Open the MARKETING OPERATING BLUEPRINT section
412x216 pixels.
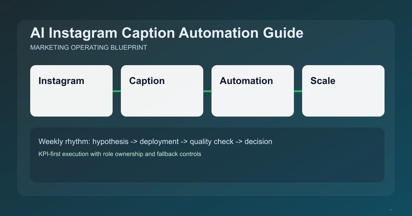point(89,47)
